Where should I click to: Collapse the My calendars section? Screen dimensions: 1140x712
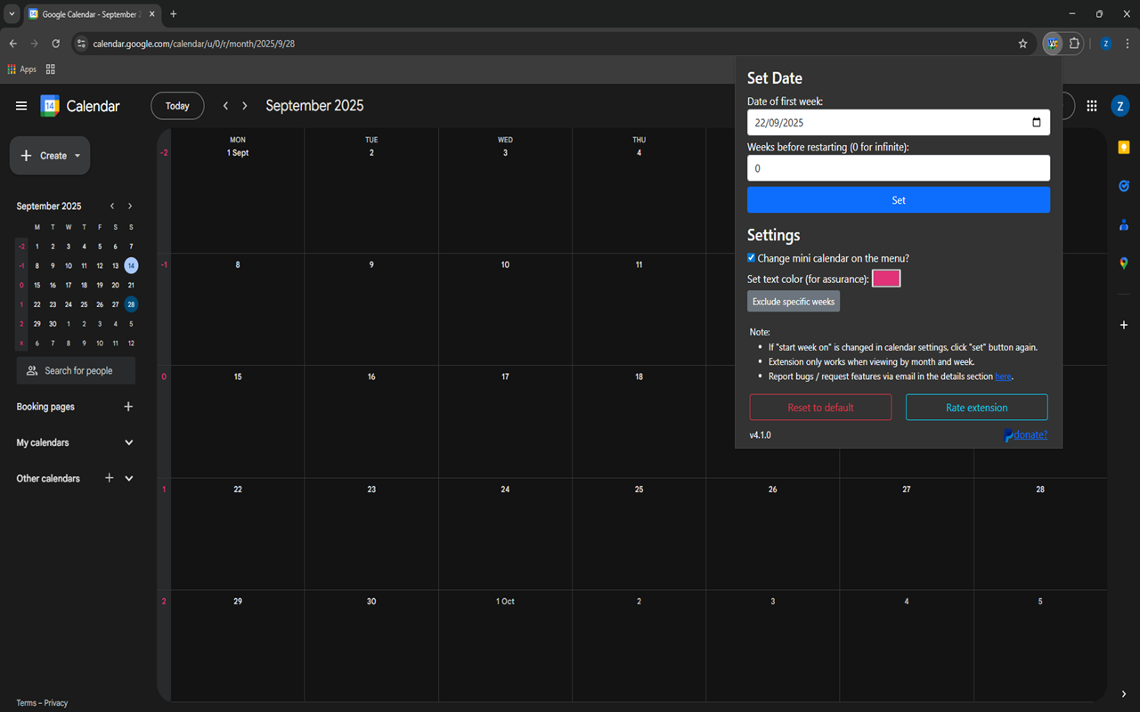click(x=129, y=442)
